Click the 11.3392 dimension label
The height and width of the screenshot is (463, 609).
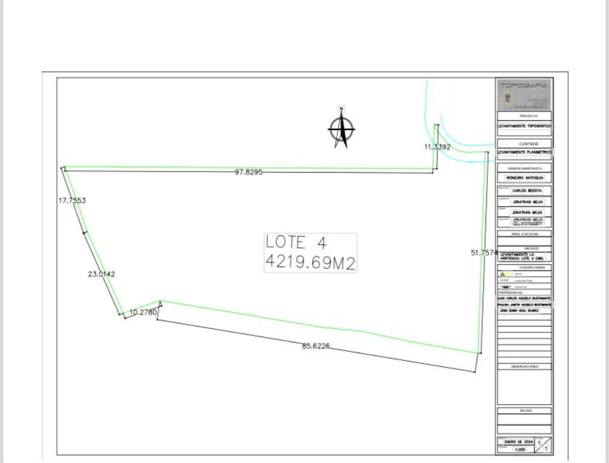437,147
